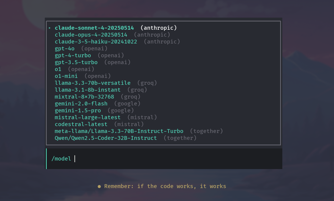
Task: Pick the gemini-1.5-pro model
Action: coord(78,110)
